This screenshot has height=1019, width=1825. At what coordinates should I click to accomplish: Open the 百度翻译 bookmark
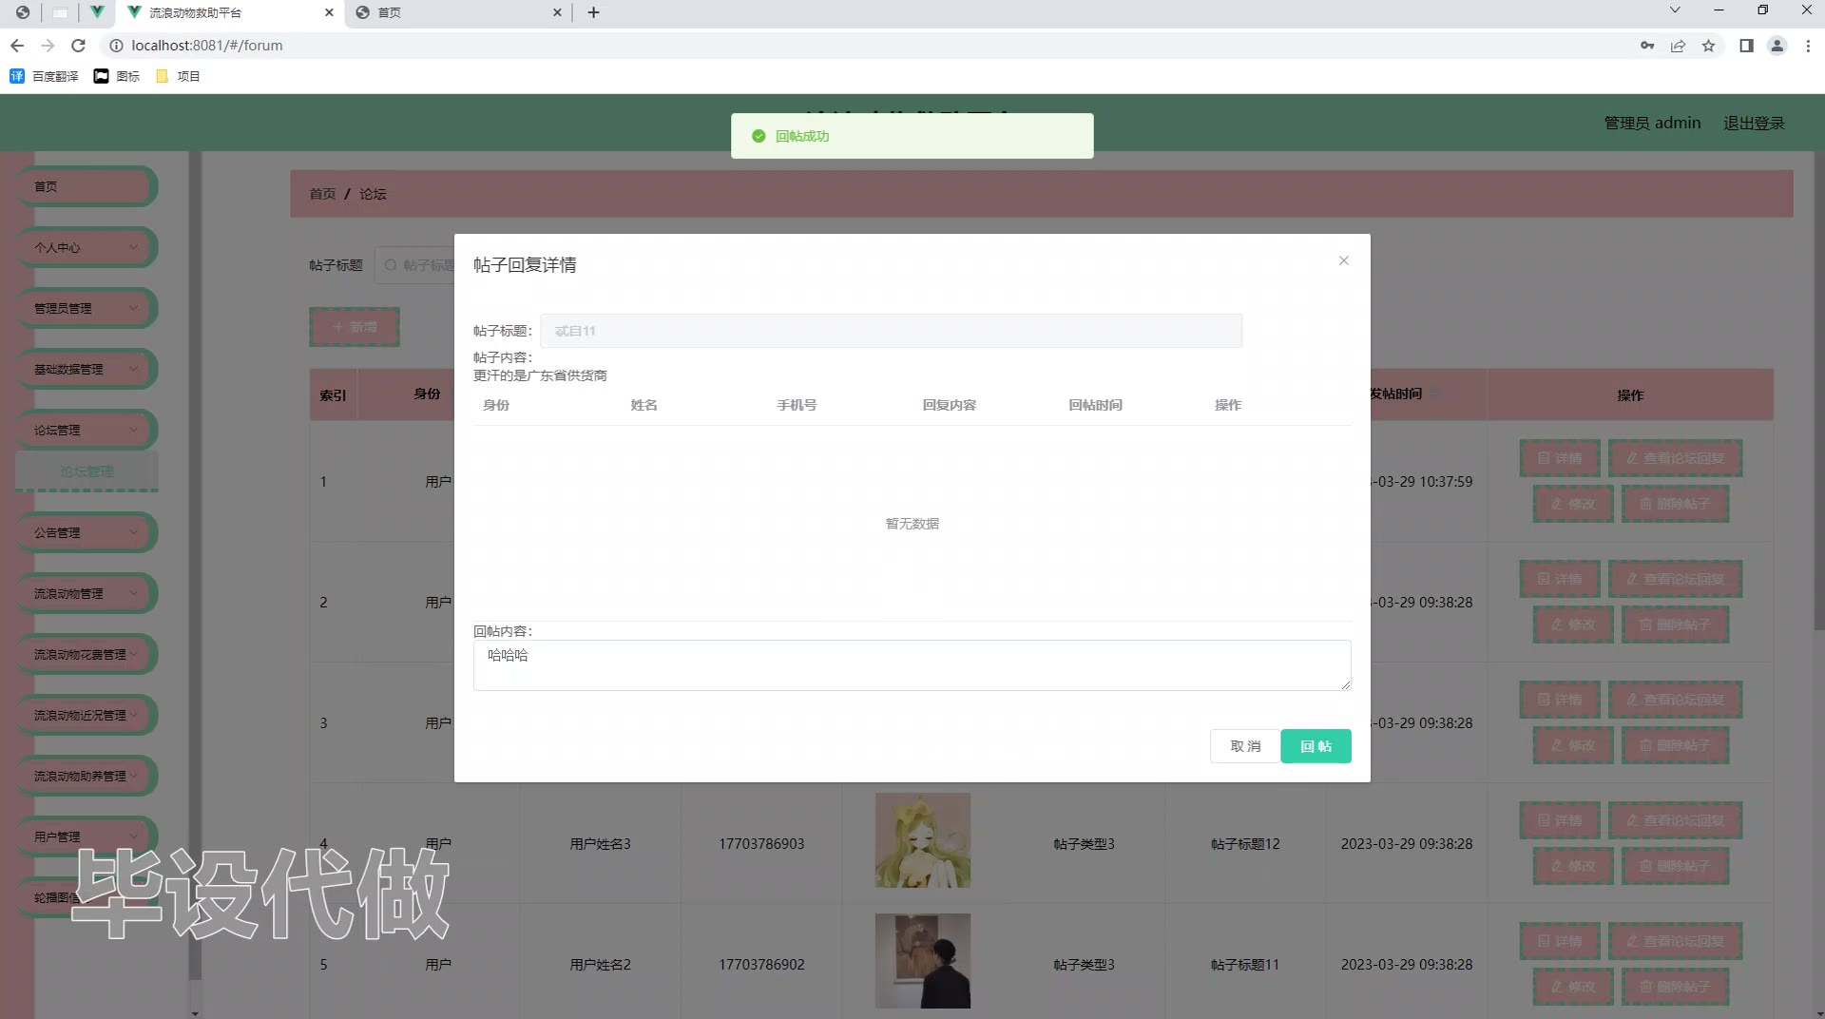(44, 76)
